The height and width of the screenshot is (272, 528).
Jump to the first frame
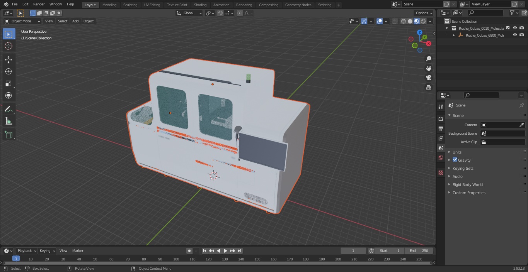[204, 251]
